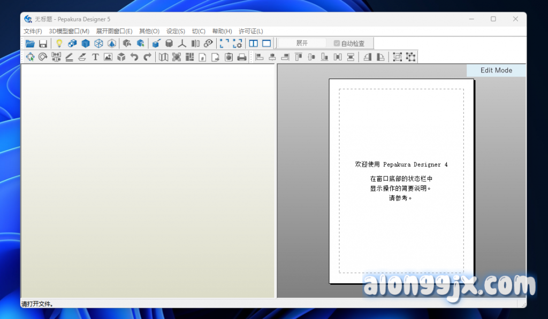548x319 pixels.
Task: Expand the 展开图窗口(E) menu
Action: 114,32
